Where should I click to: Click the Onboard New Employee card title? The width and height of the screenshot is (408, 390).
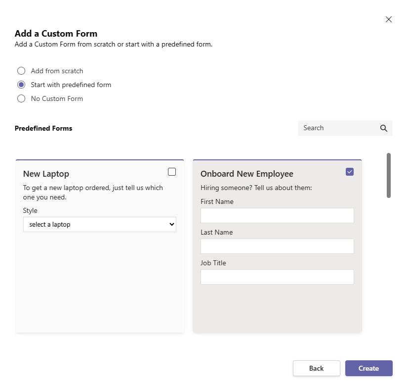pos(247,174)
